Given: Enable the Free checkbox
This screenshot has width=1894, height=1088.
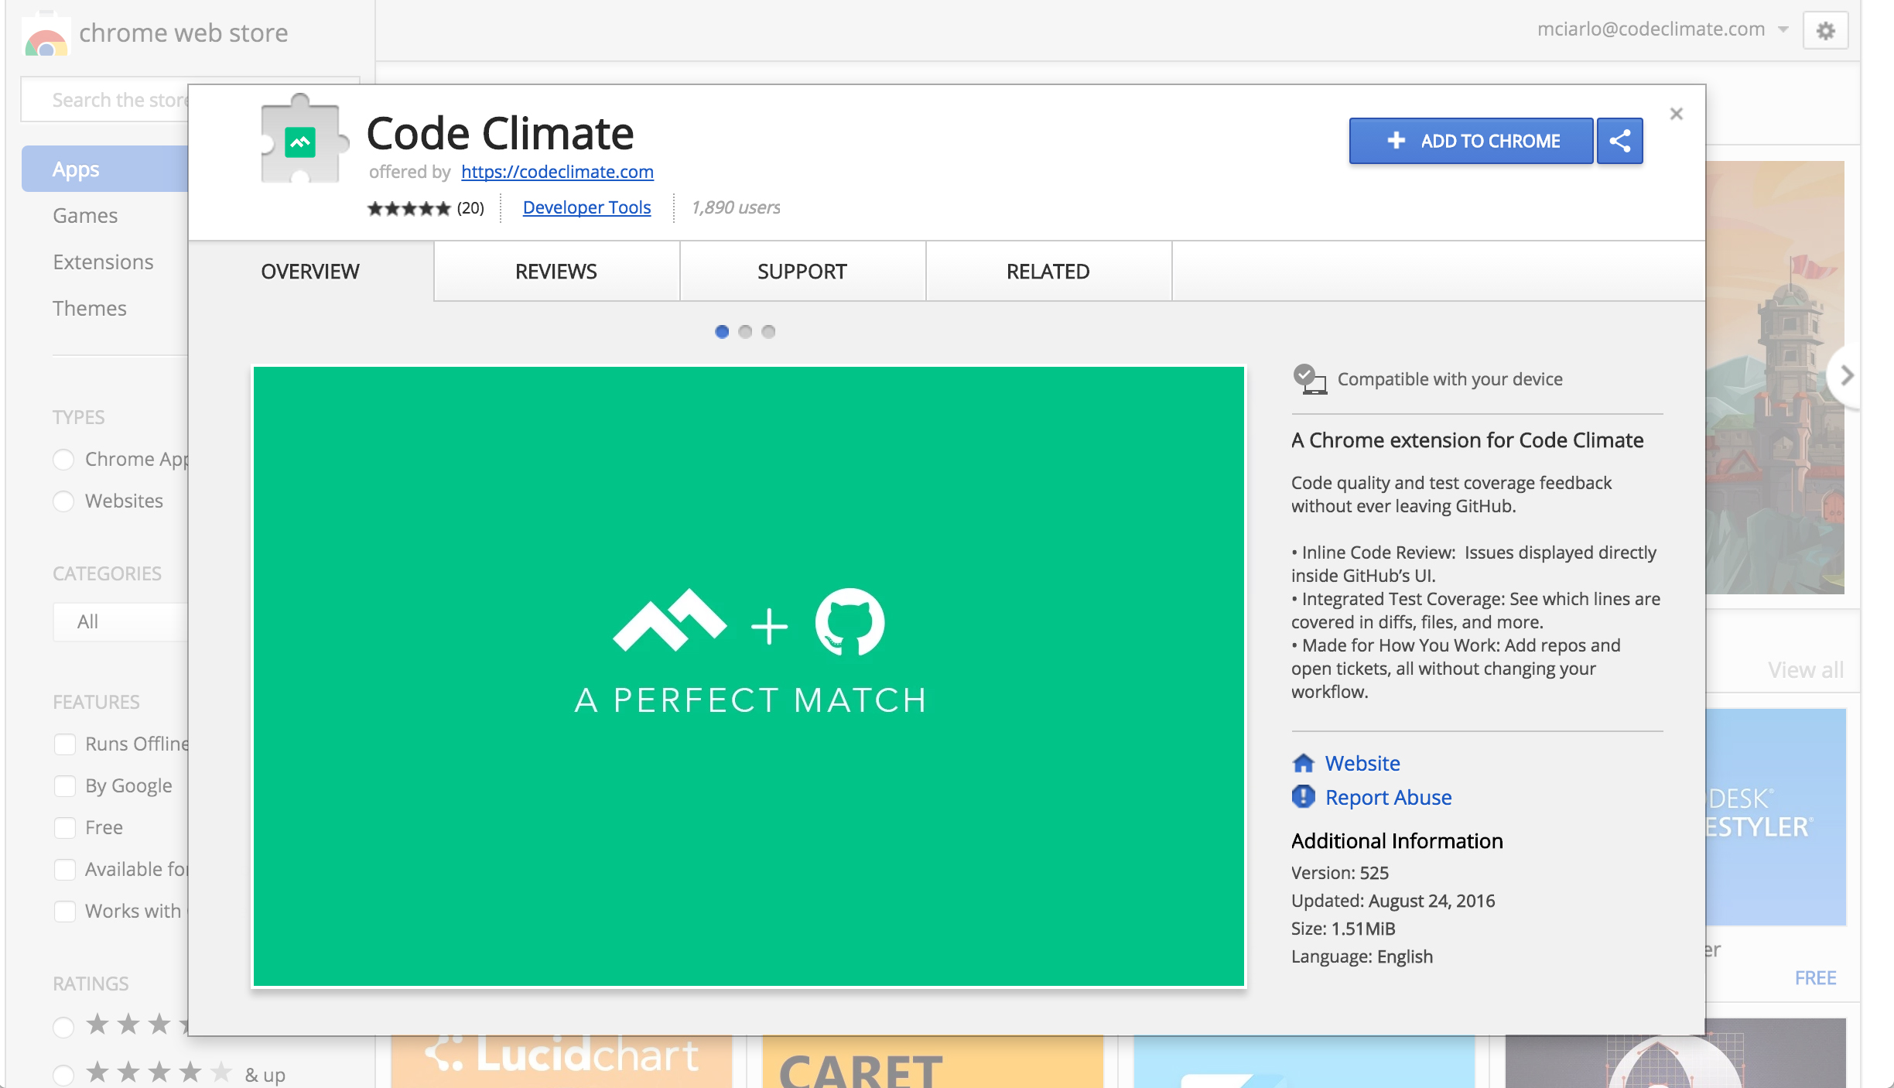Looking at the screenshot, I should [65, 828].
